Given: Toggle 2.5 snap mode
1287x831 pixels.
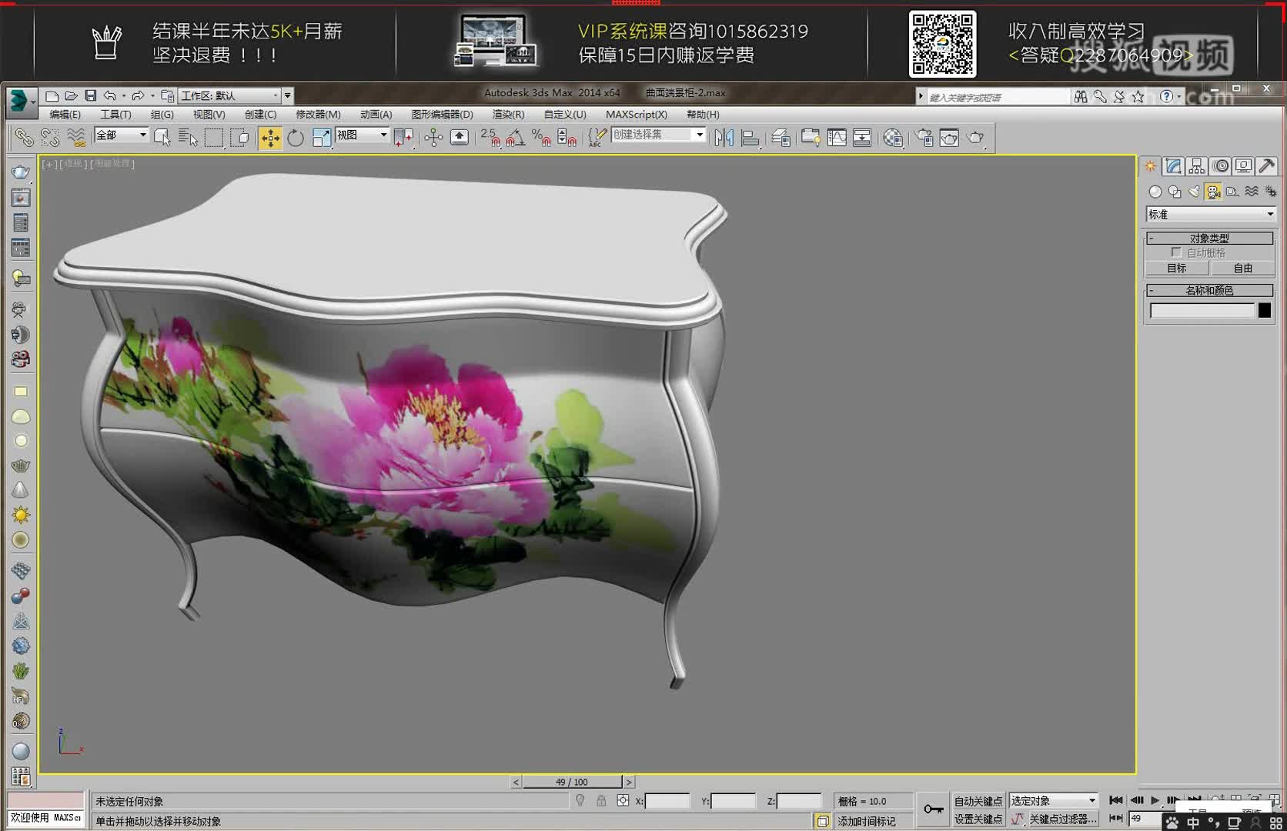Looking at the screenshot, I should [488, 138].
